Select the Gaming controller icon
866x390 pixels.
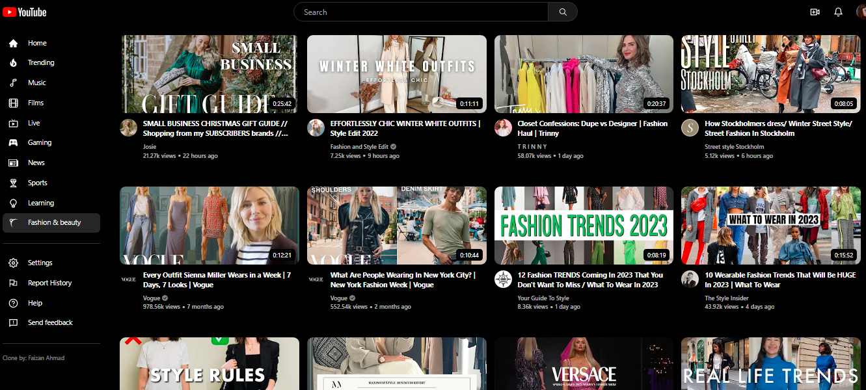(13, 142)
